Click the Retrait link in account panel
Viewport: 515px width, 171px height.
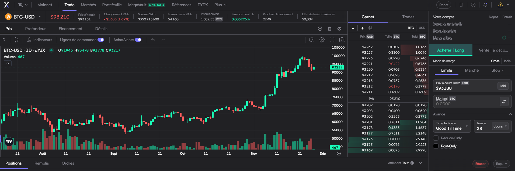(507, 17)
